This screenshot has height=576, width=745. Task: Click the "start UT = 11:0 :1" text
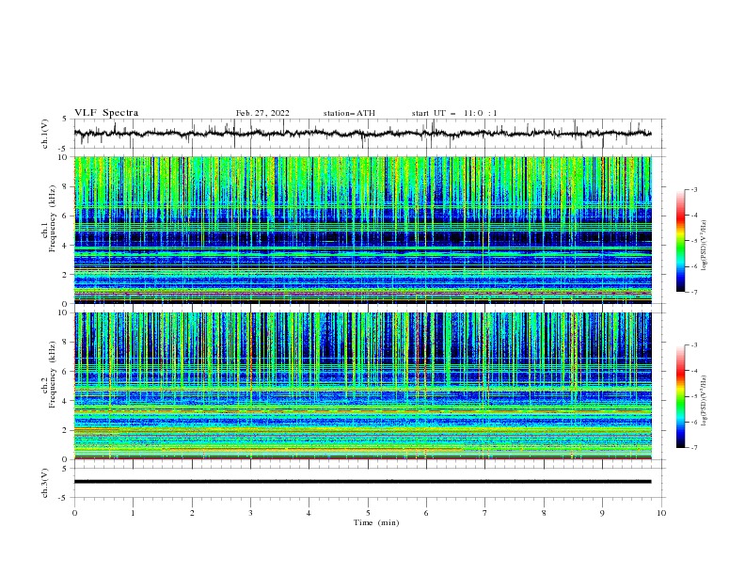[x=454, y=113]
